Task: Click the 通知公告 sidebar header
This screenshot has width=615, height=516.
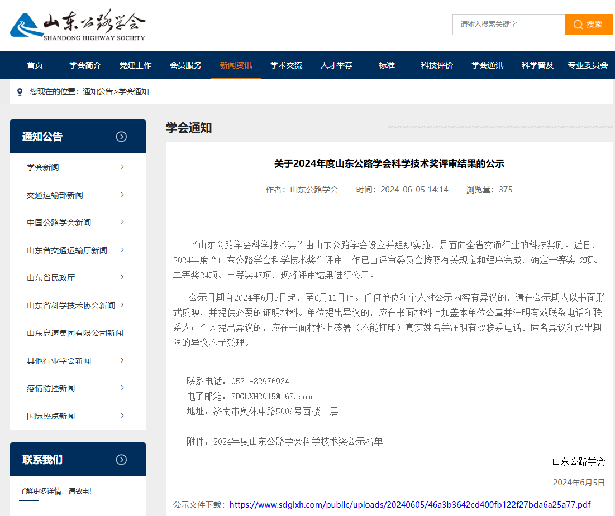Action: [x=78, y=136]
